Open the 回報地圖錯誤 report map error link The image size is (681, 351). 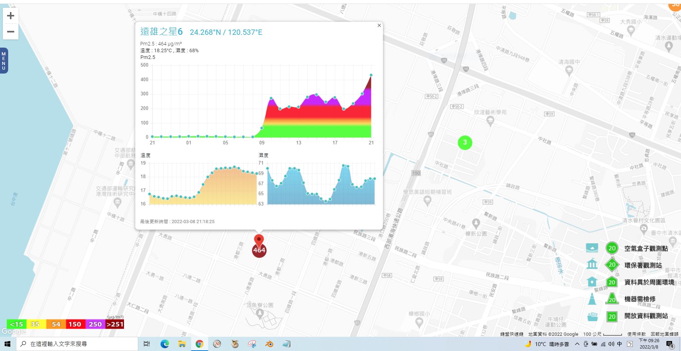tap(665, 334)
